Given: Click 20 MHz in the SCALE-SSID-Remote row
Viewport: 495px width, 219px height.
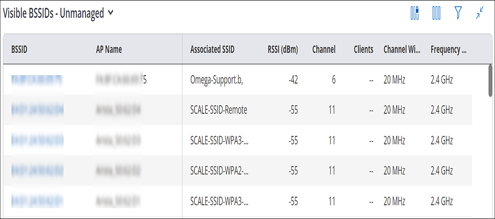Looking at the screenshot, I should pos(394,110).
